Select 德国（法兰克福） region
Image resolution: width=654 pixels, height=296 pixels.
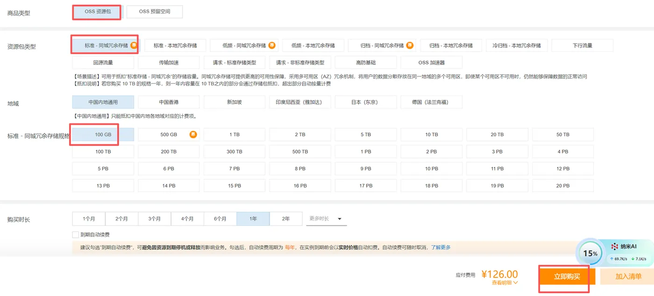point(431,102)
